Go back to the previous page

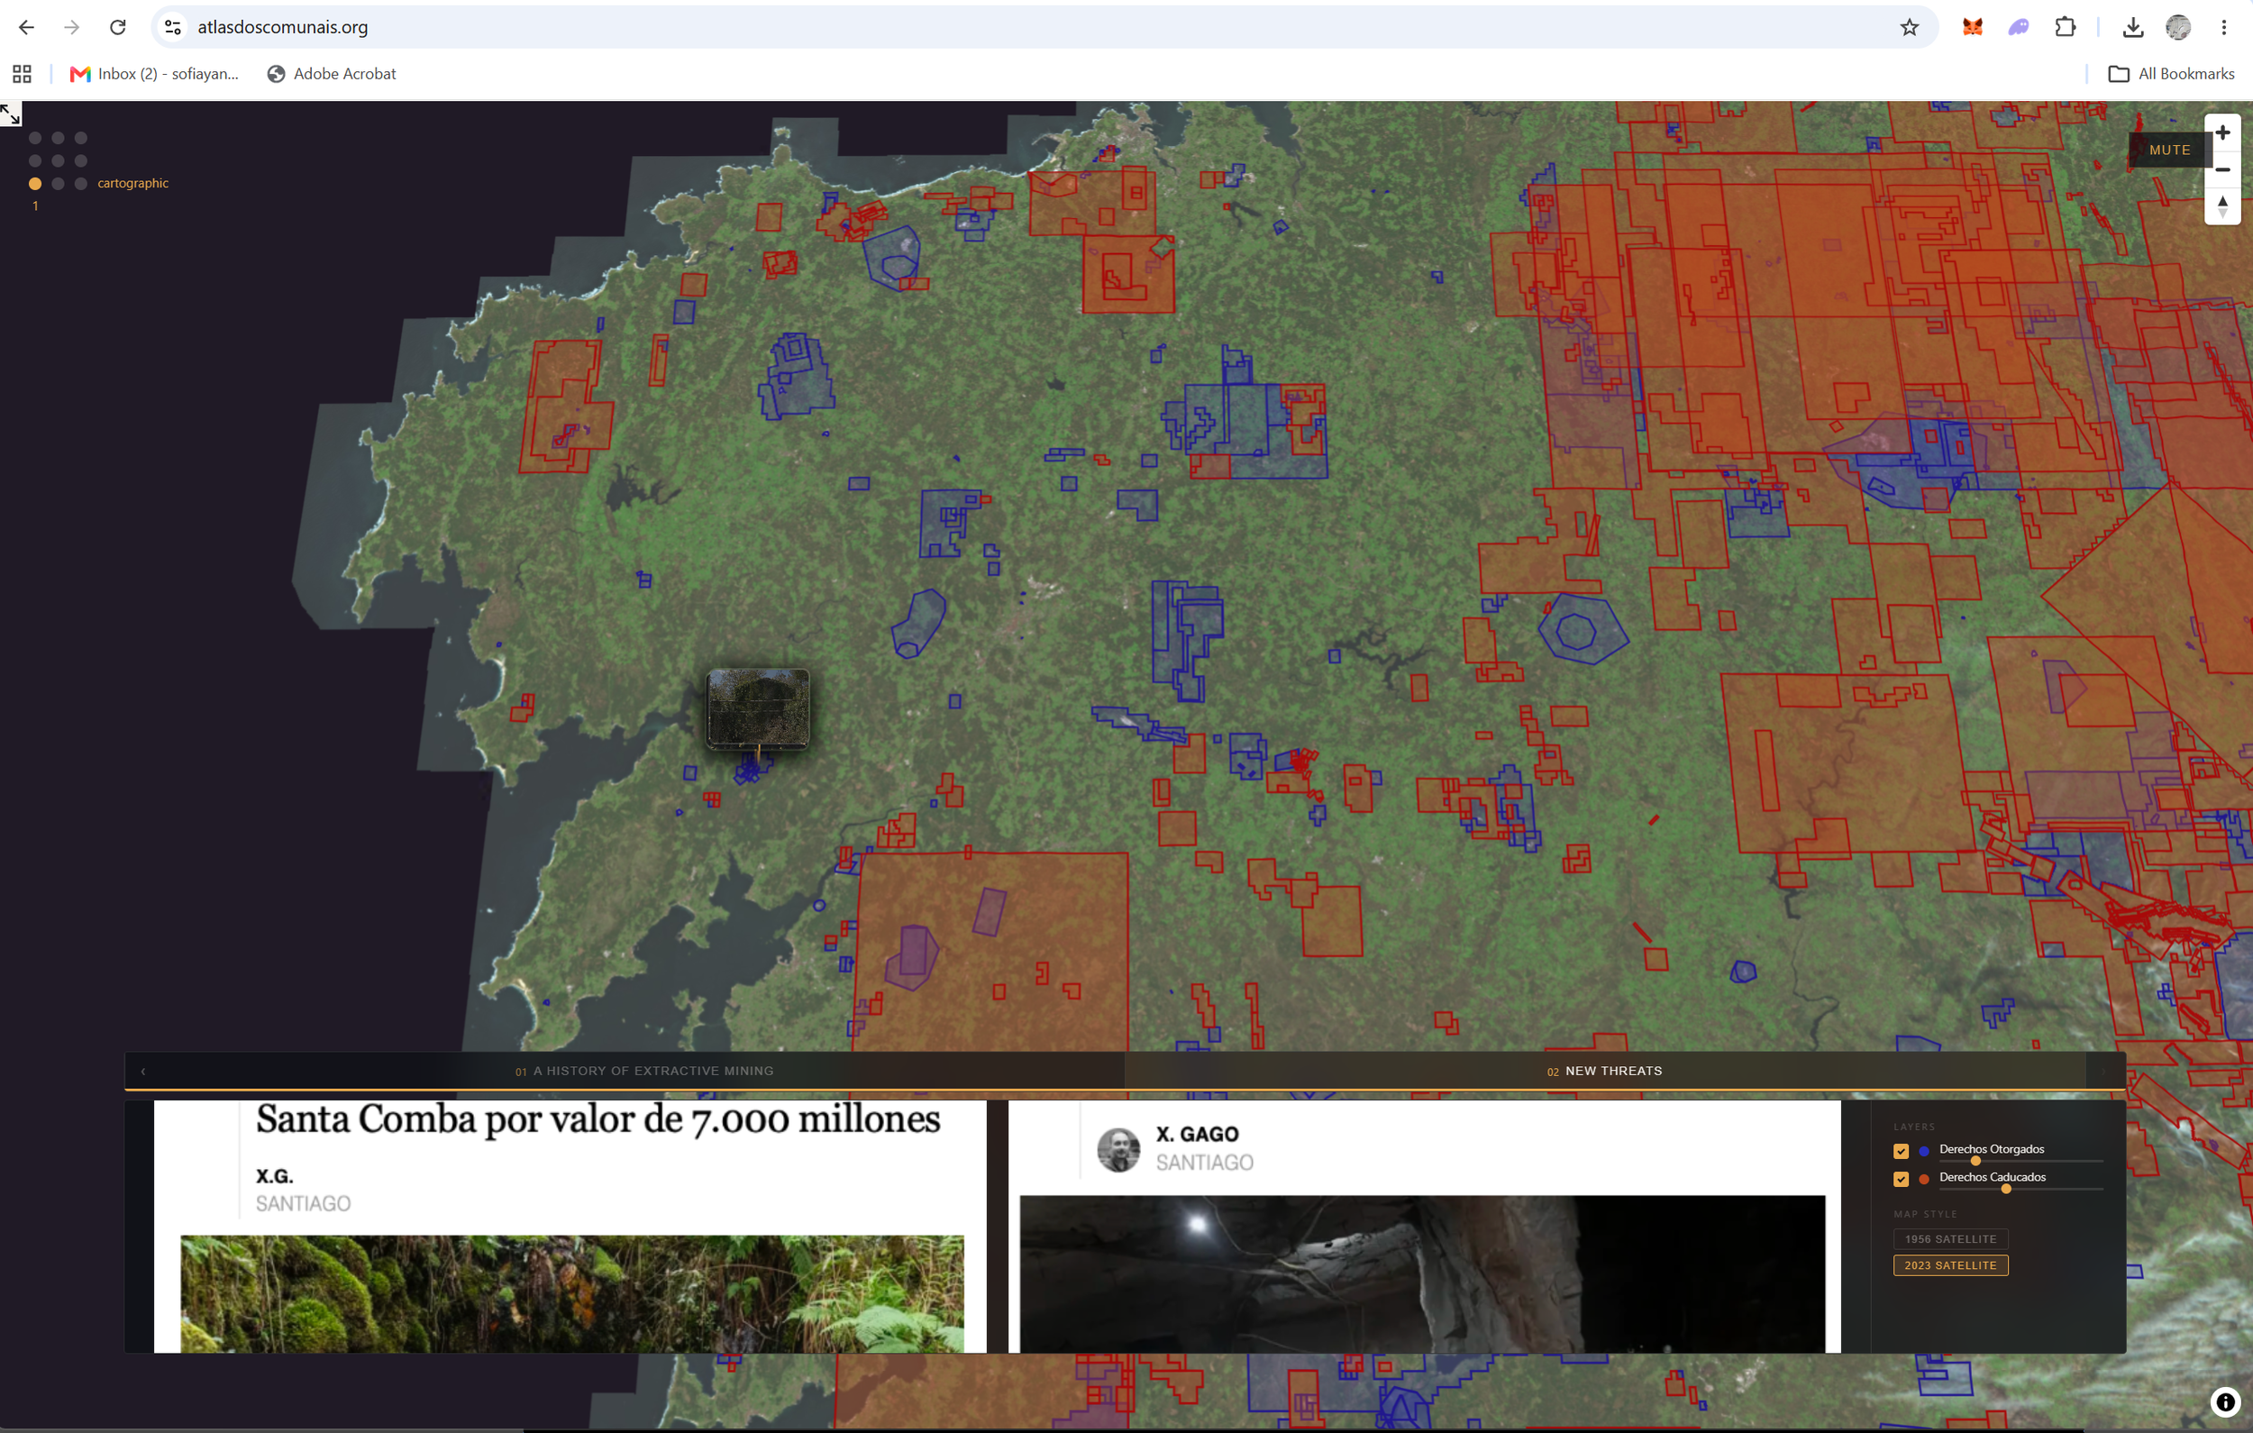(26, 27)
